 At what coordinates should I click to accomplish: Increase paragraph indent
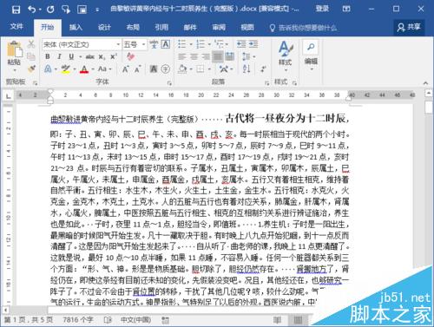click(253, 44)
